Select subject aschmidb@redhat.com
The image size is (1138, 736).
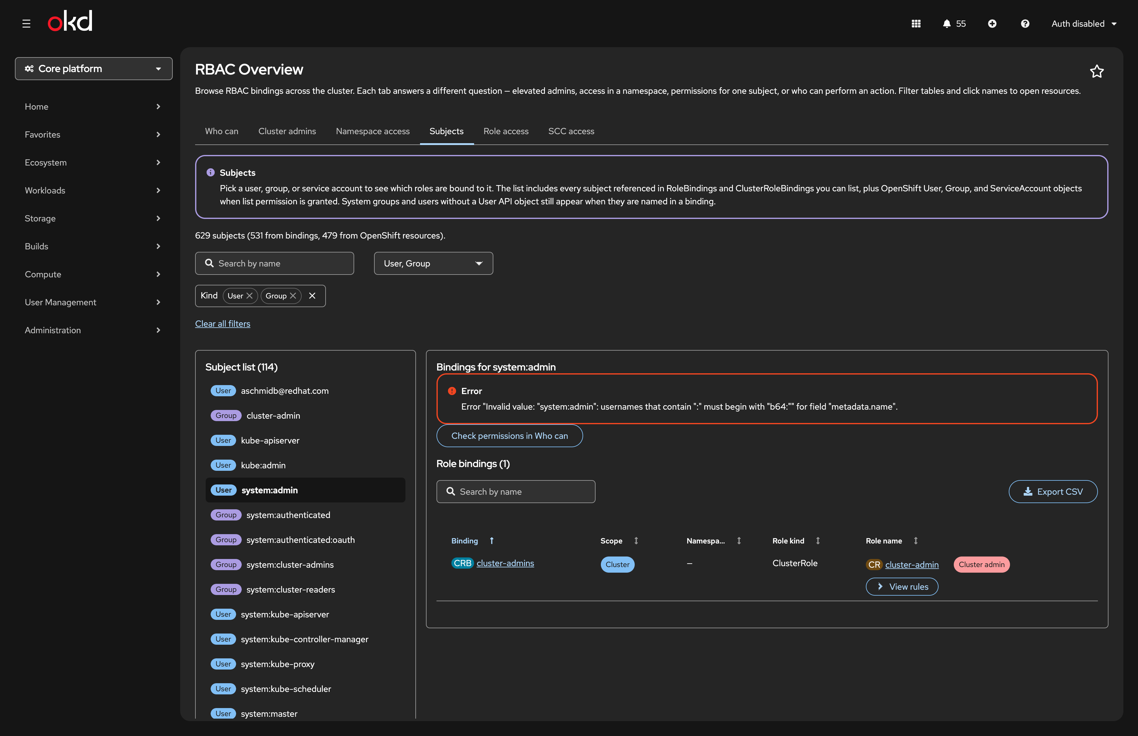305,390
